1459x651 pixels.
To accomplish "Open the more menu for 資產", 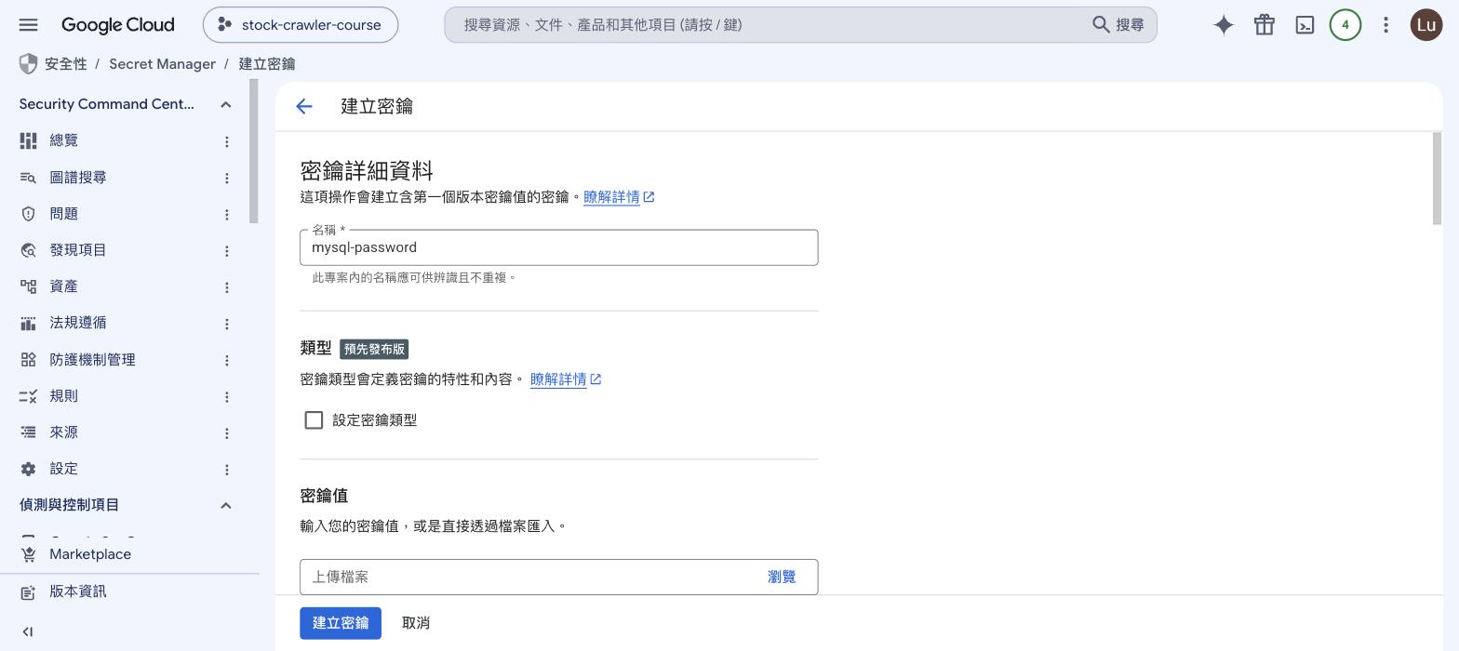I will pyautogui.click(x=226, y=287).
